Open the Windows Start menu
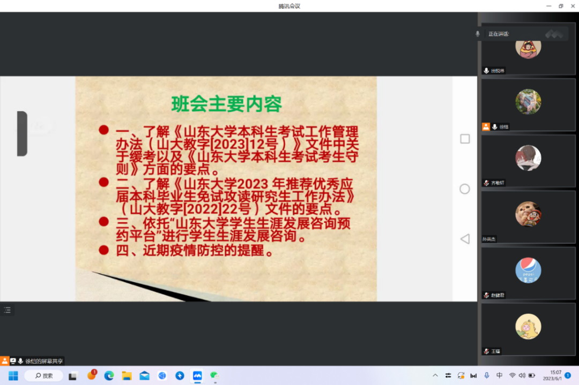This screenshot has height=385, width=579. point(13,375)
